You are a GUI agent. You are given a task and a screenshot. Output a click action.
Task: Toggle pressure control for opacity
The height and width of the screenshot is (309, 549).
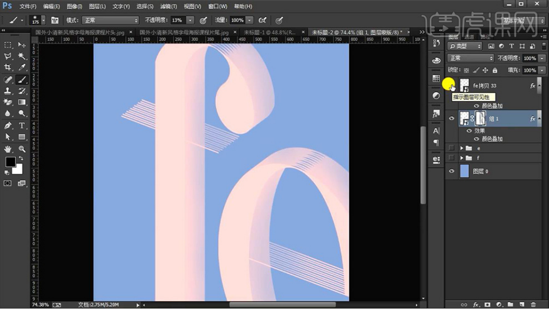click(x=203, y=20)
